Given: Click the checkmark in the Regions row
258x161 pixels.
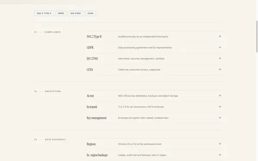Looking at the screenshot, I should pos(220,144).
